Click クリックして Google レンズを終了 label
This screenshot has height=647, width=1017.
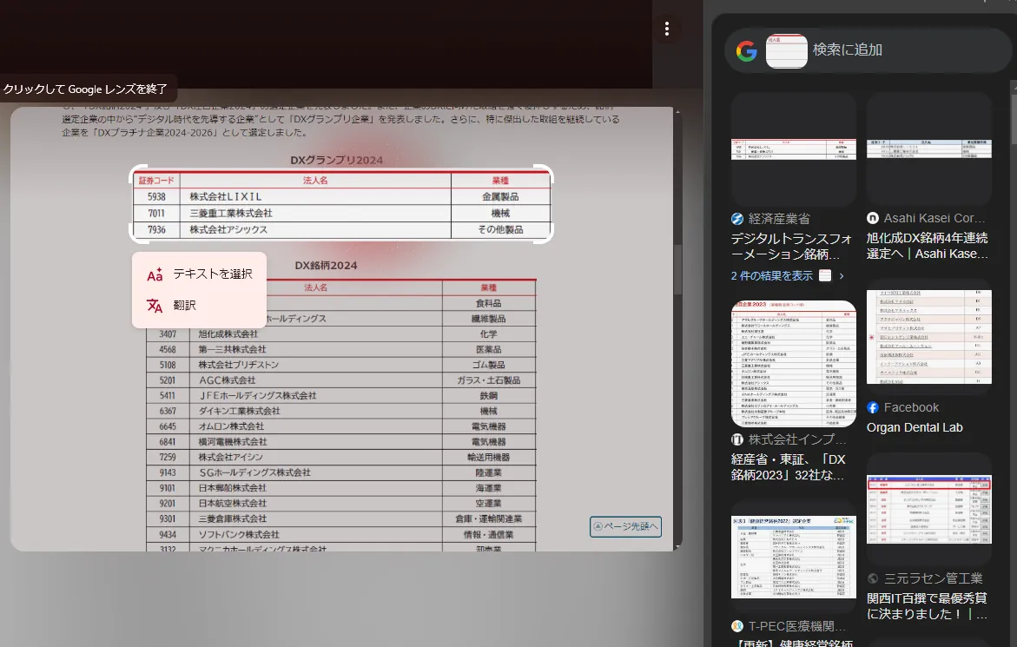pos(85,89)
